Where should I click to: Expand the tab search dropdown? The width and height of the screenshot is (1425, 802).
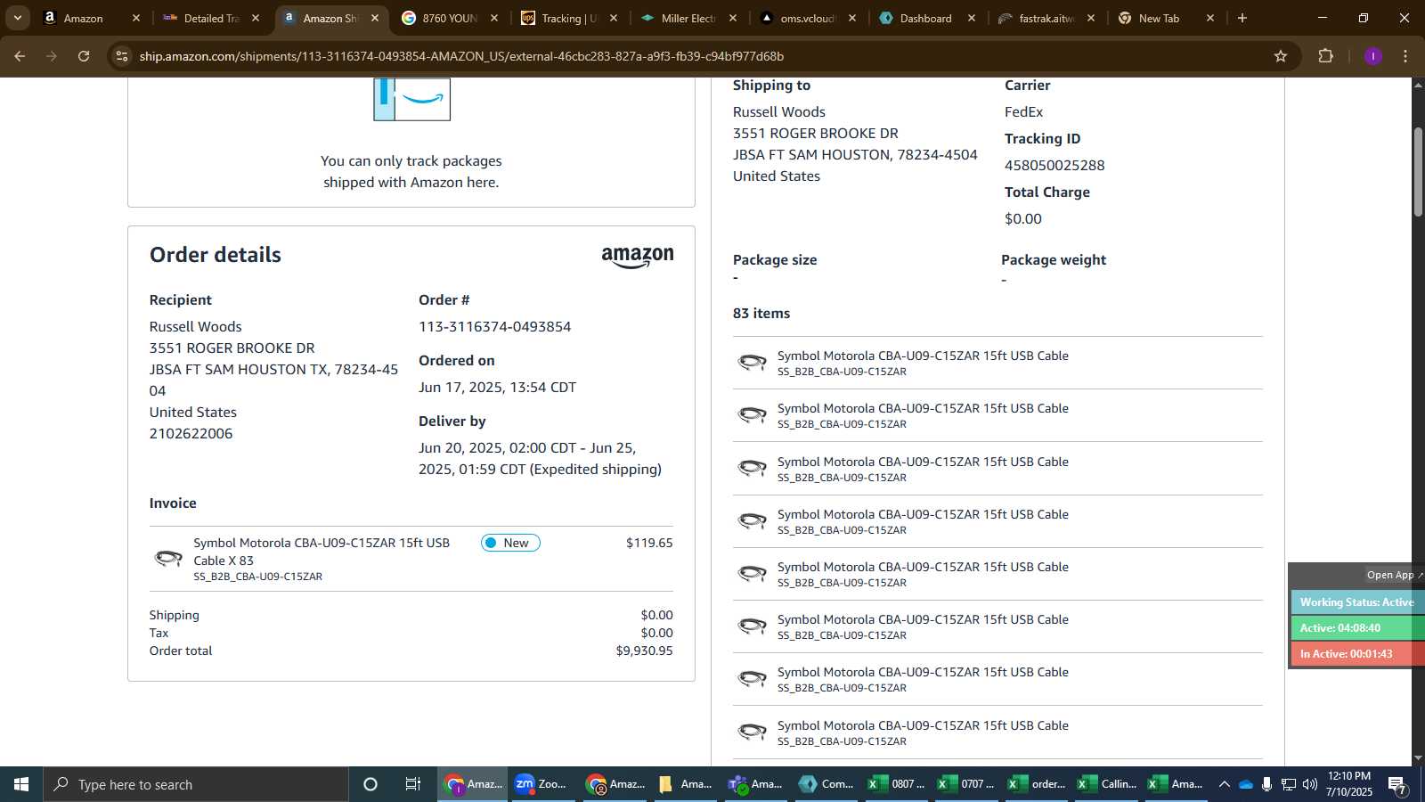click(x=17, y=18)
